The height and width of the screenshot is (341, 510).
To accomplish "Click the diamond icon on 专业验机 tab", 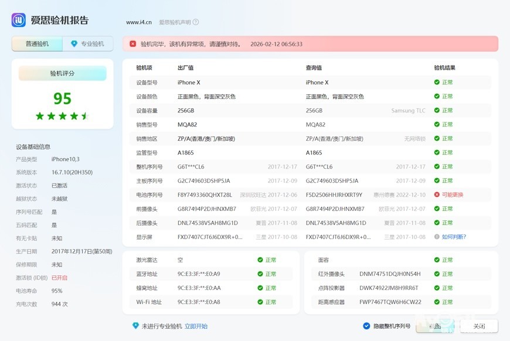I will pos(74,44).
